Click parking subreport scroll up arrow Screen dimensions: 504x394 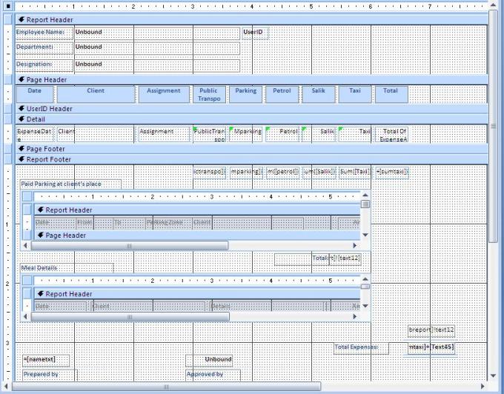[365, 195]
